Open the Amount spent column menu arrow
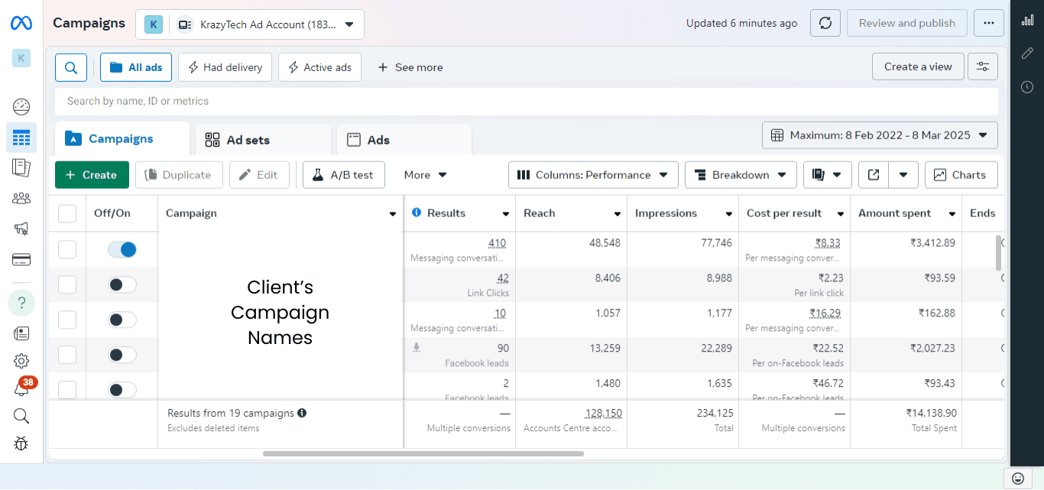Viewport: 1044px width, 490px height. 952,214
